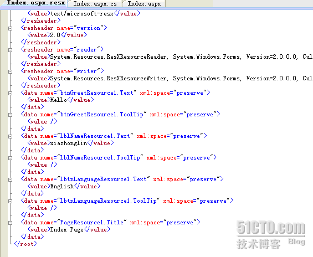
Task: Open the Index.aspx.cs tab
Action: (x=95, y=3)
